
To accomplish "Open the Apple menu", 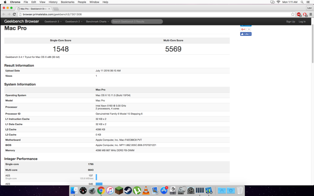I will (5, 2).
